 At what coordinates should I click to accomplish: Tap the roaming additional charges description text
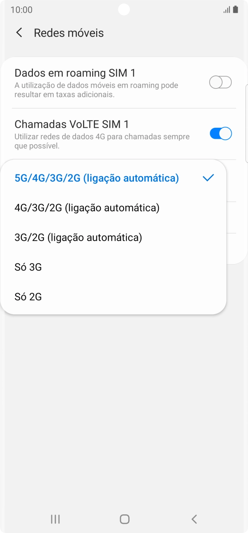(x=96, y=90)
